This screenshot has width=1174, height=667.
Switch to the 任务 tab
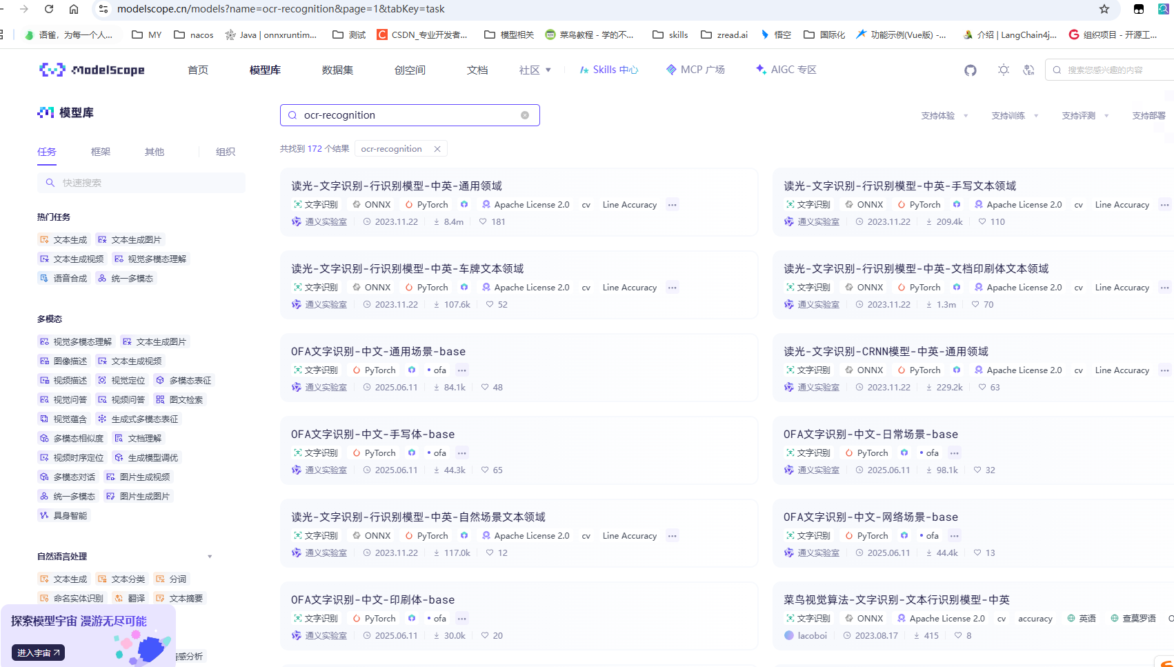point(47,152)
